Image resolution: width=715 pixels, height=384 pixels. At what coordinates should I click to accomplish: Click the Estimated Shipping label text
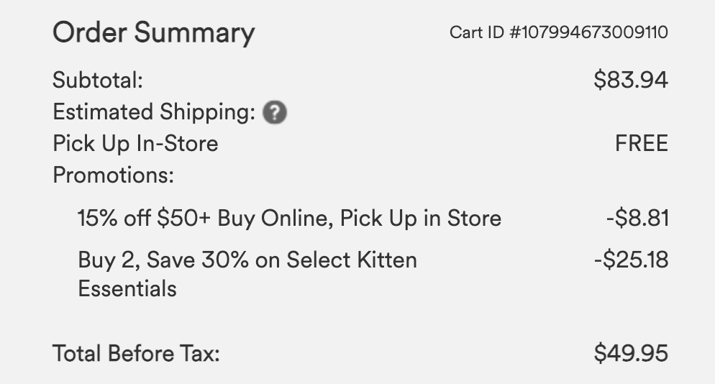pos(154,112)
